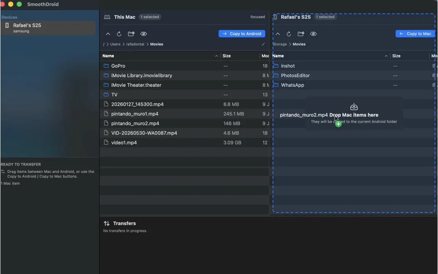This screenshot has width=438, height=274.
Task: Select the iMovie Theater.theater folder icon
Action: point(106,85)
